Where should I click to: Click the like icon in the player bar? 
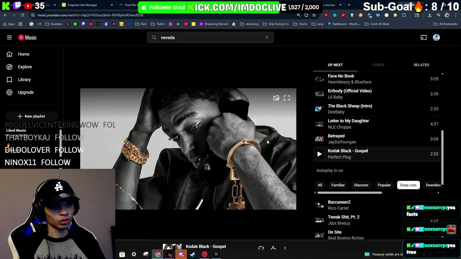pos(273,248)
